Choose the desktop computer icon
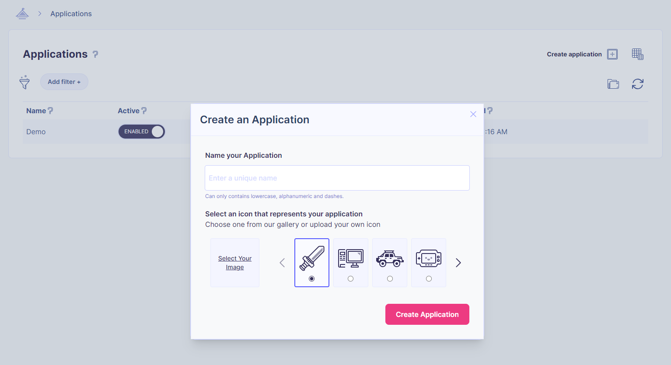Screen dimensions: 671x365 [351, 258]
